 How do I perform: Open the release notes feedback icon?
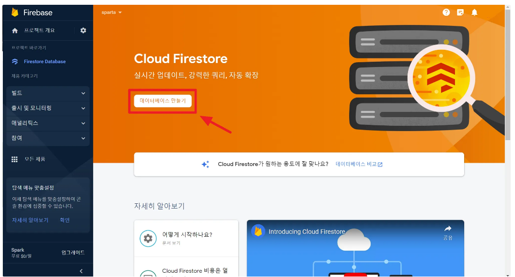(460, 12)
